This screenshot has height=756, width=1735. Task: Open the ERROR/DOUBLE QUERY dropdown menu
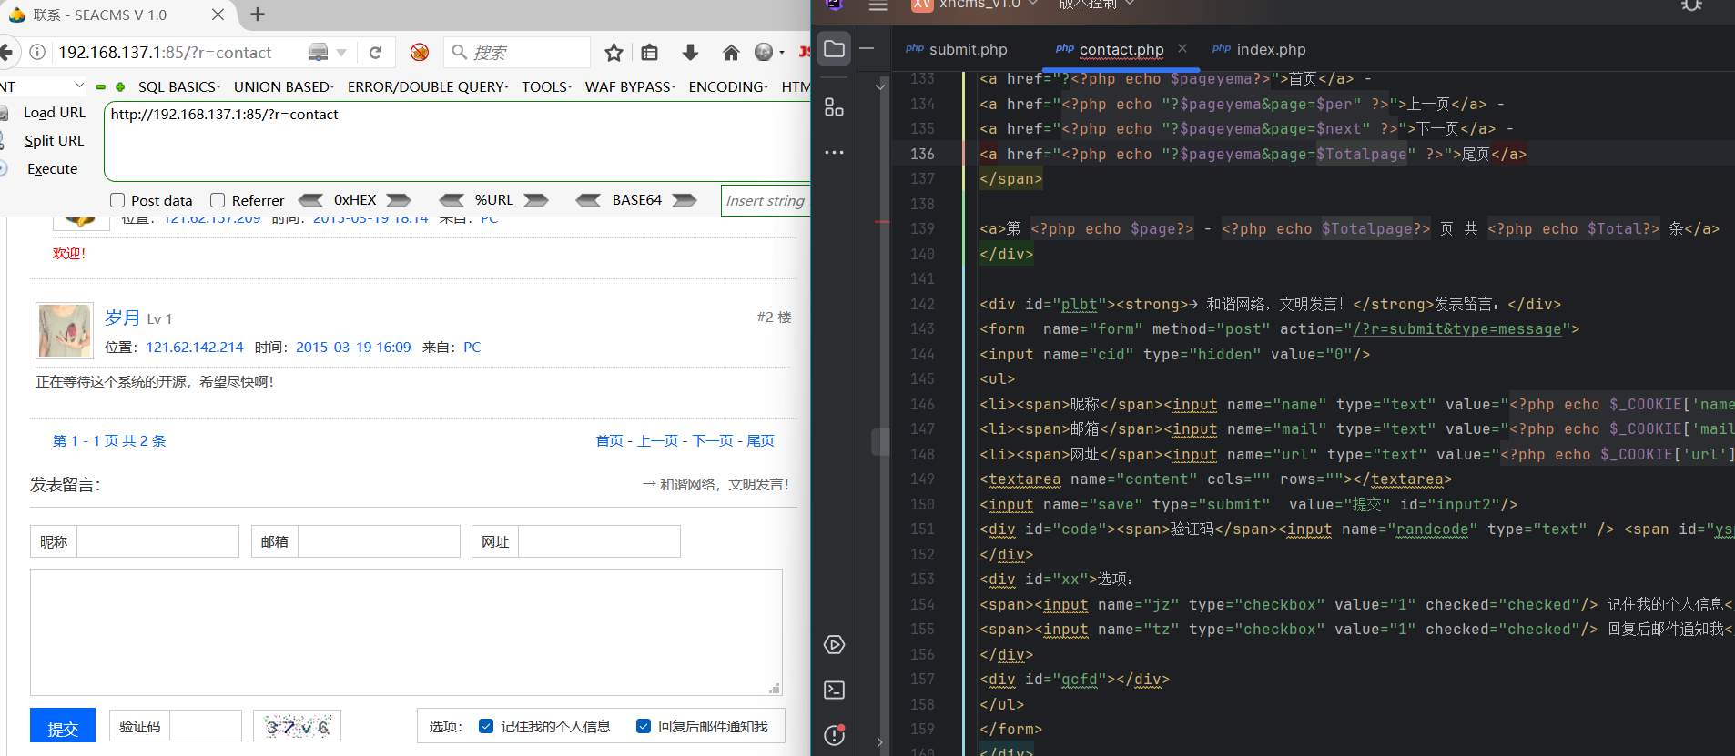click(x=428, y=86)
